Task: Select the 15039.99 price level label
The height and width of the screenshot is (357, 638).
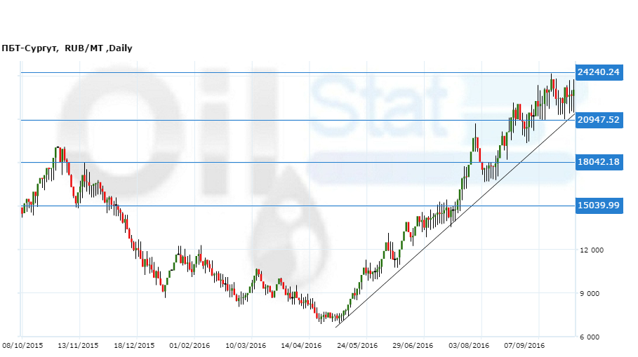Action: click(x=599, y=206)
